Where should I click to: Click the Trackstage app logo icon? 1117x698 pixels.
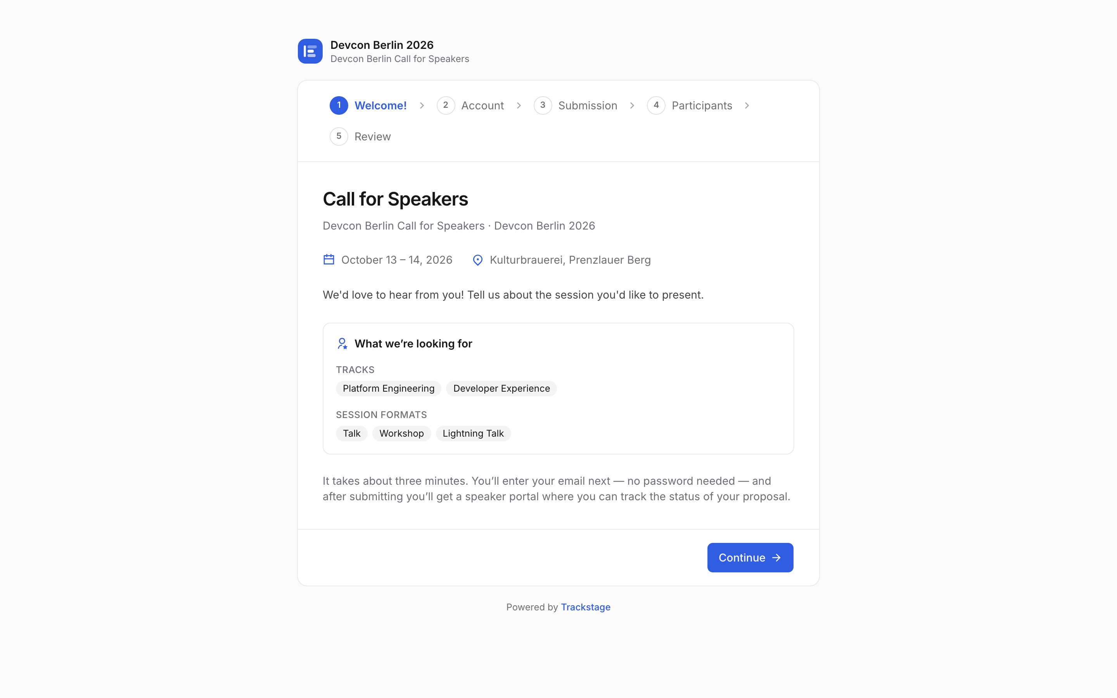[310, 51]
